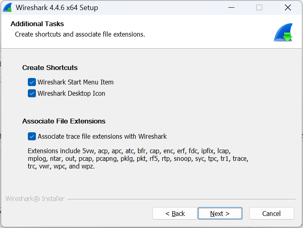Close the Wireshark Setup dialog
The width and height of the screenshot is (303, 228).
tap(288, 8)
